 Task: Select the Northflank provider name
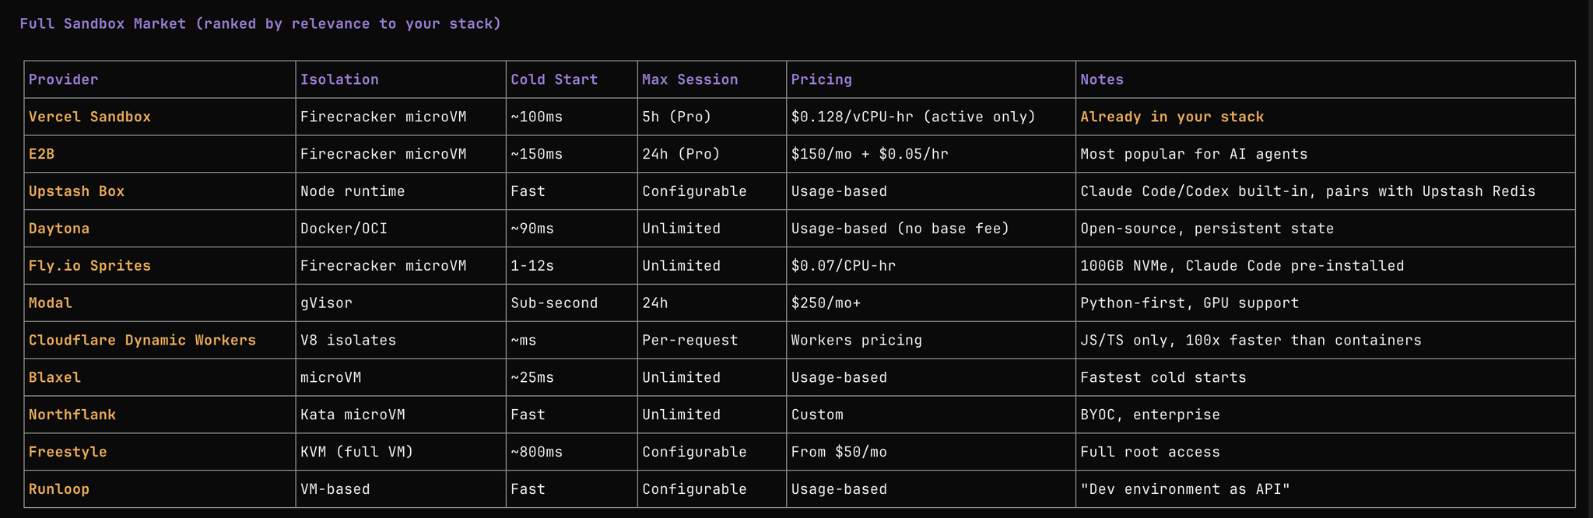(x=72, y=415)
